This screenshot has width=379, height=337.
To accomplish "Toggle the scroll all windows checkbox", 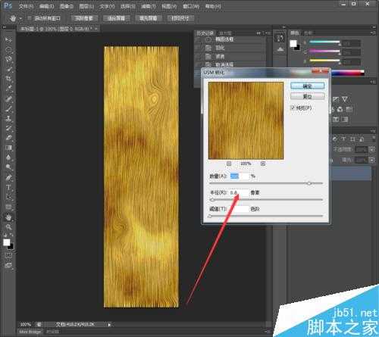I will pos(30,18).
